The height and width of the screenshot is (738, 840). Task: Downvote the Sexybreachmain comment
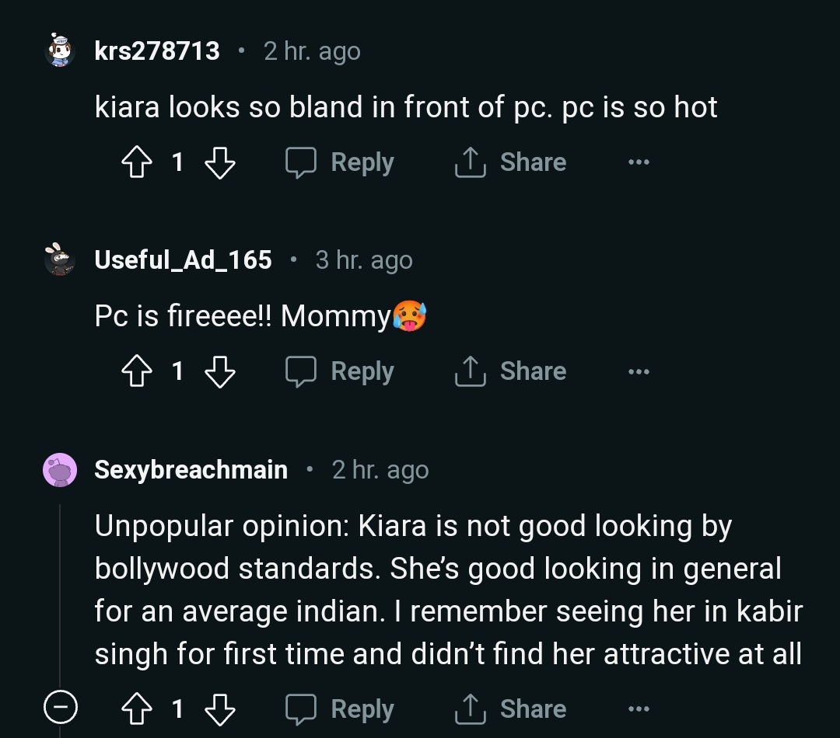coord(219,708)
